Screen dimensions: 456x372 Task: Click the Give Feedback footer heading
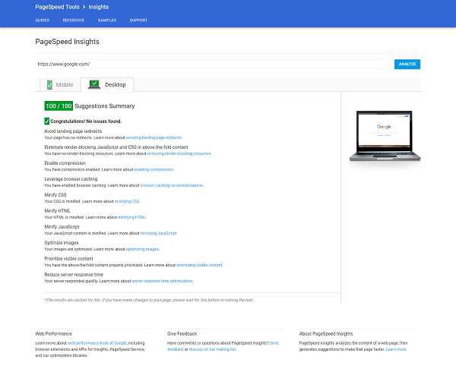click(x=182, y=334)
